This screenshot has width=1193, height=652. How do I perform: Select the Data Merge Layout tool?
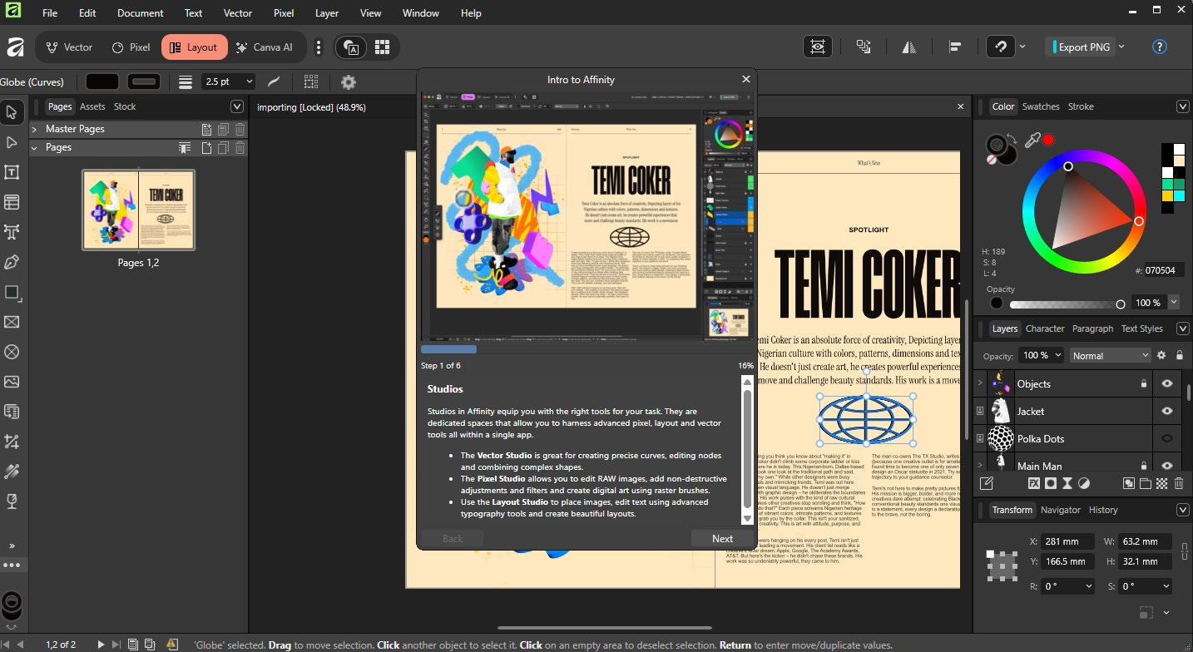click(12, 412)
